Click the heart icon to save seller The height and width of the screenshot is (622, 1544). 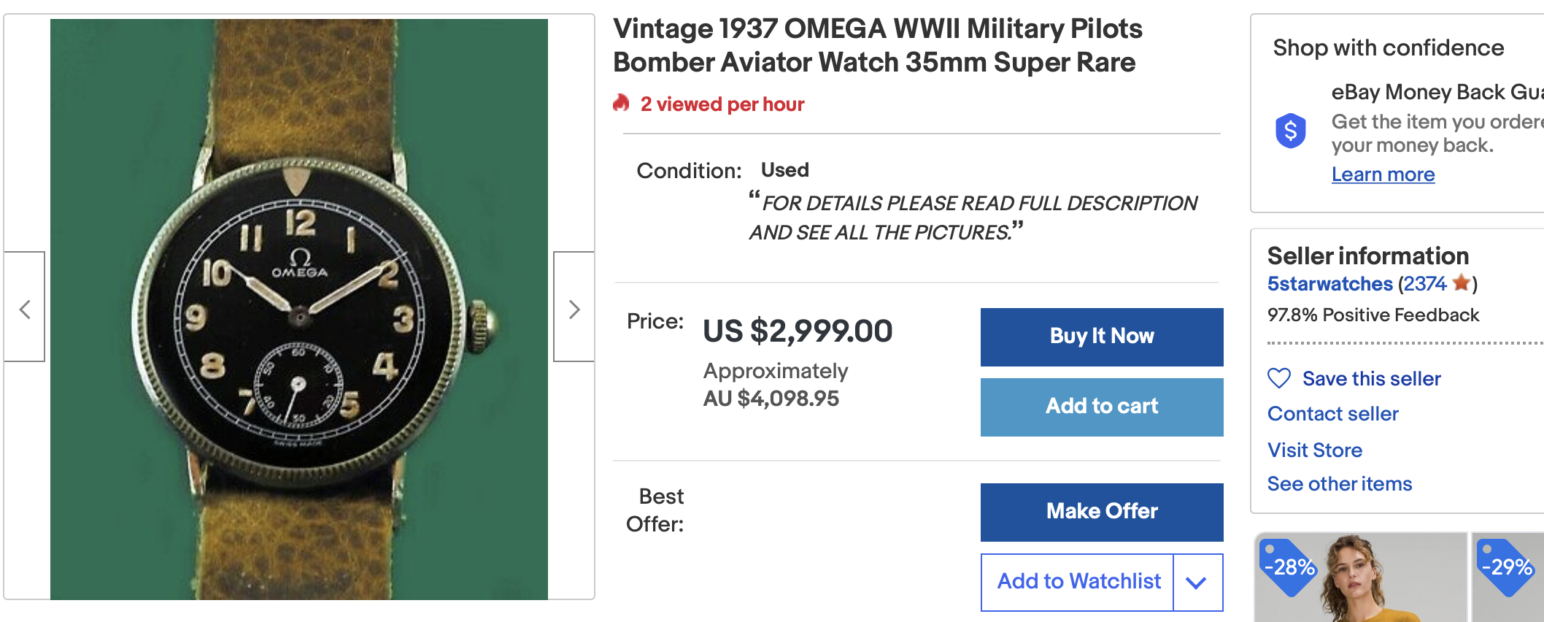click(1279, 378)
